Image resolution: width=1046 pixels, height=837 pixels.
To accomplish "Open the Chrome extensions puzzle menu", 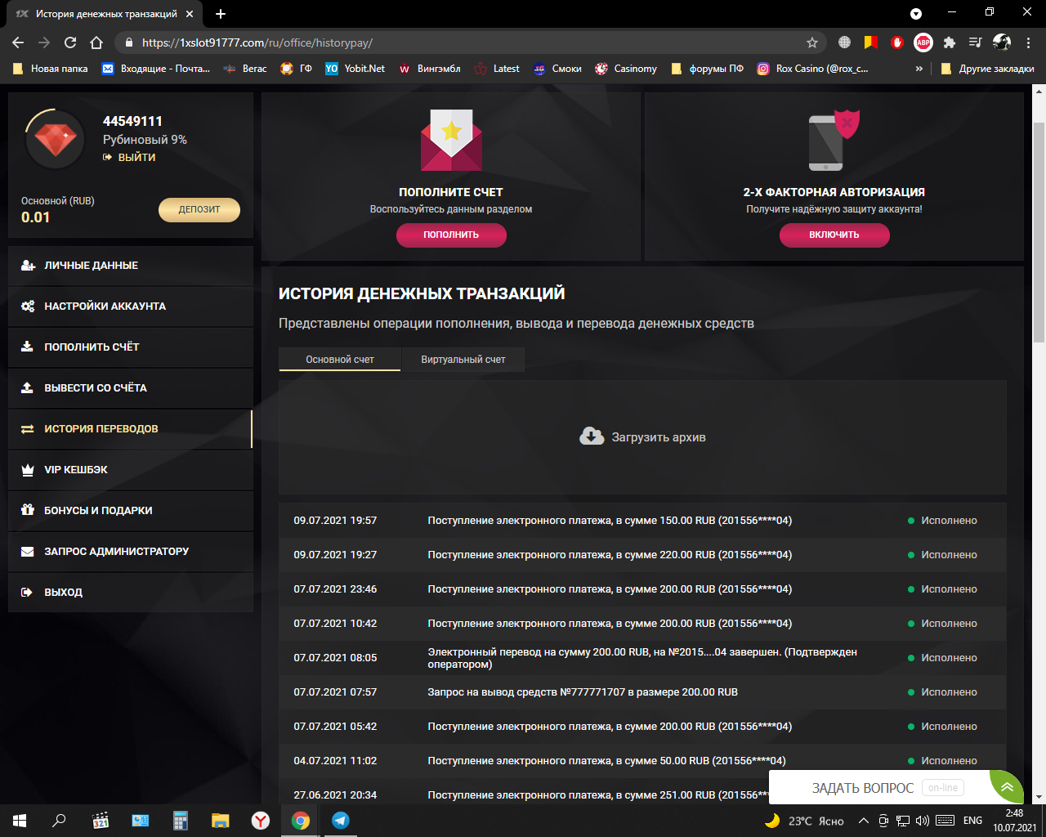I will (x=950, y=43).
